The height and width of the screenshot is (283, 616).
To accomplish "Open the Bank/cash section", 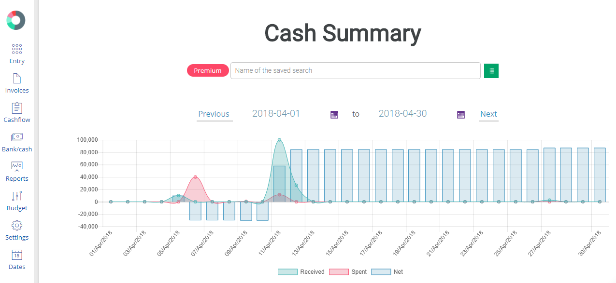I will [x=16, y=141].
